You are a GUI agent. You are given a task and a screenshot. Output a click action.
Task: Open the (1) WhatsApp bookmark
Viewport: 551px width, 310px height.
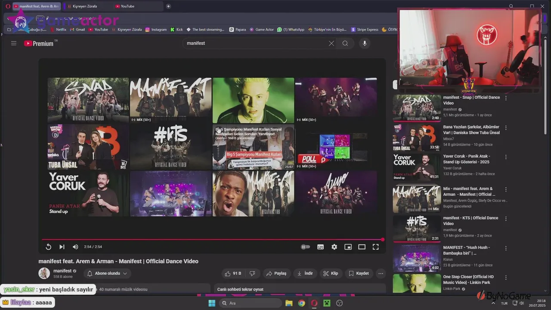(291, 30)
